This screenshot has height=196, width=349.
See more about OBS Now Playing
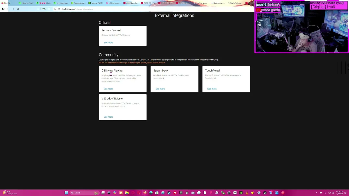pos(108,89)
